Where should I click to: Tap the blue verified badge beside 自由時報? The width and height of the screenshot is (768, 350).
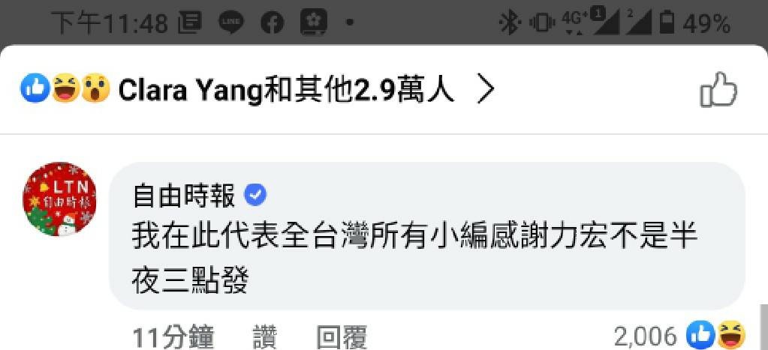(x=255, y=196)
